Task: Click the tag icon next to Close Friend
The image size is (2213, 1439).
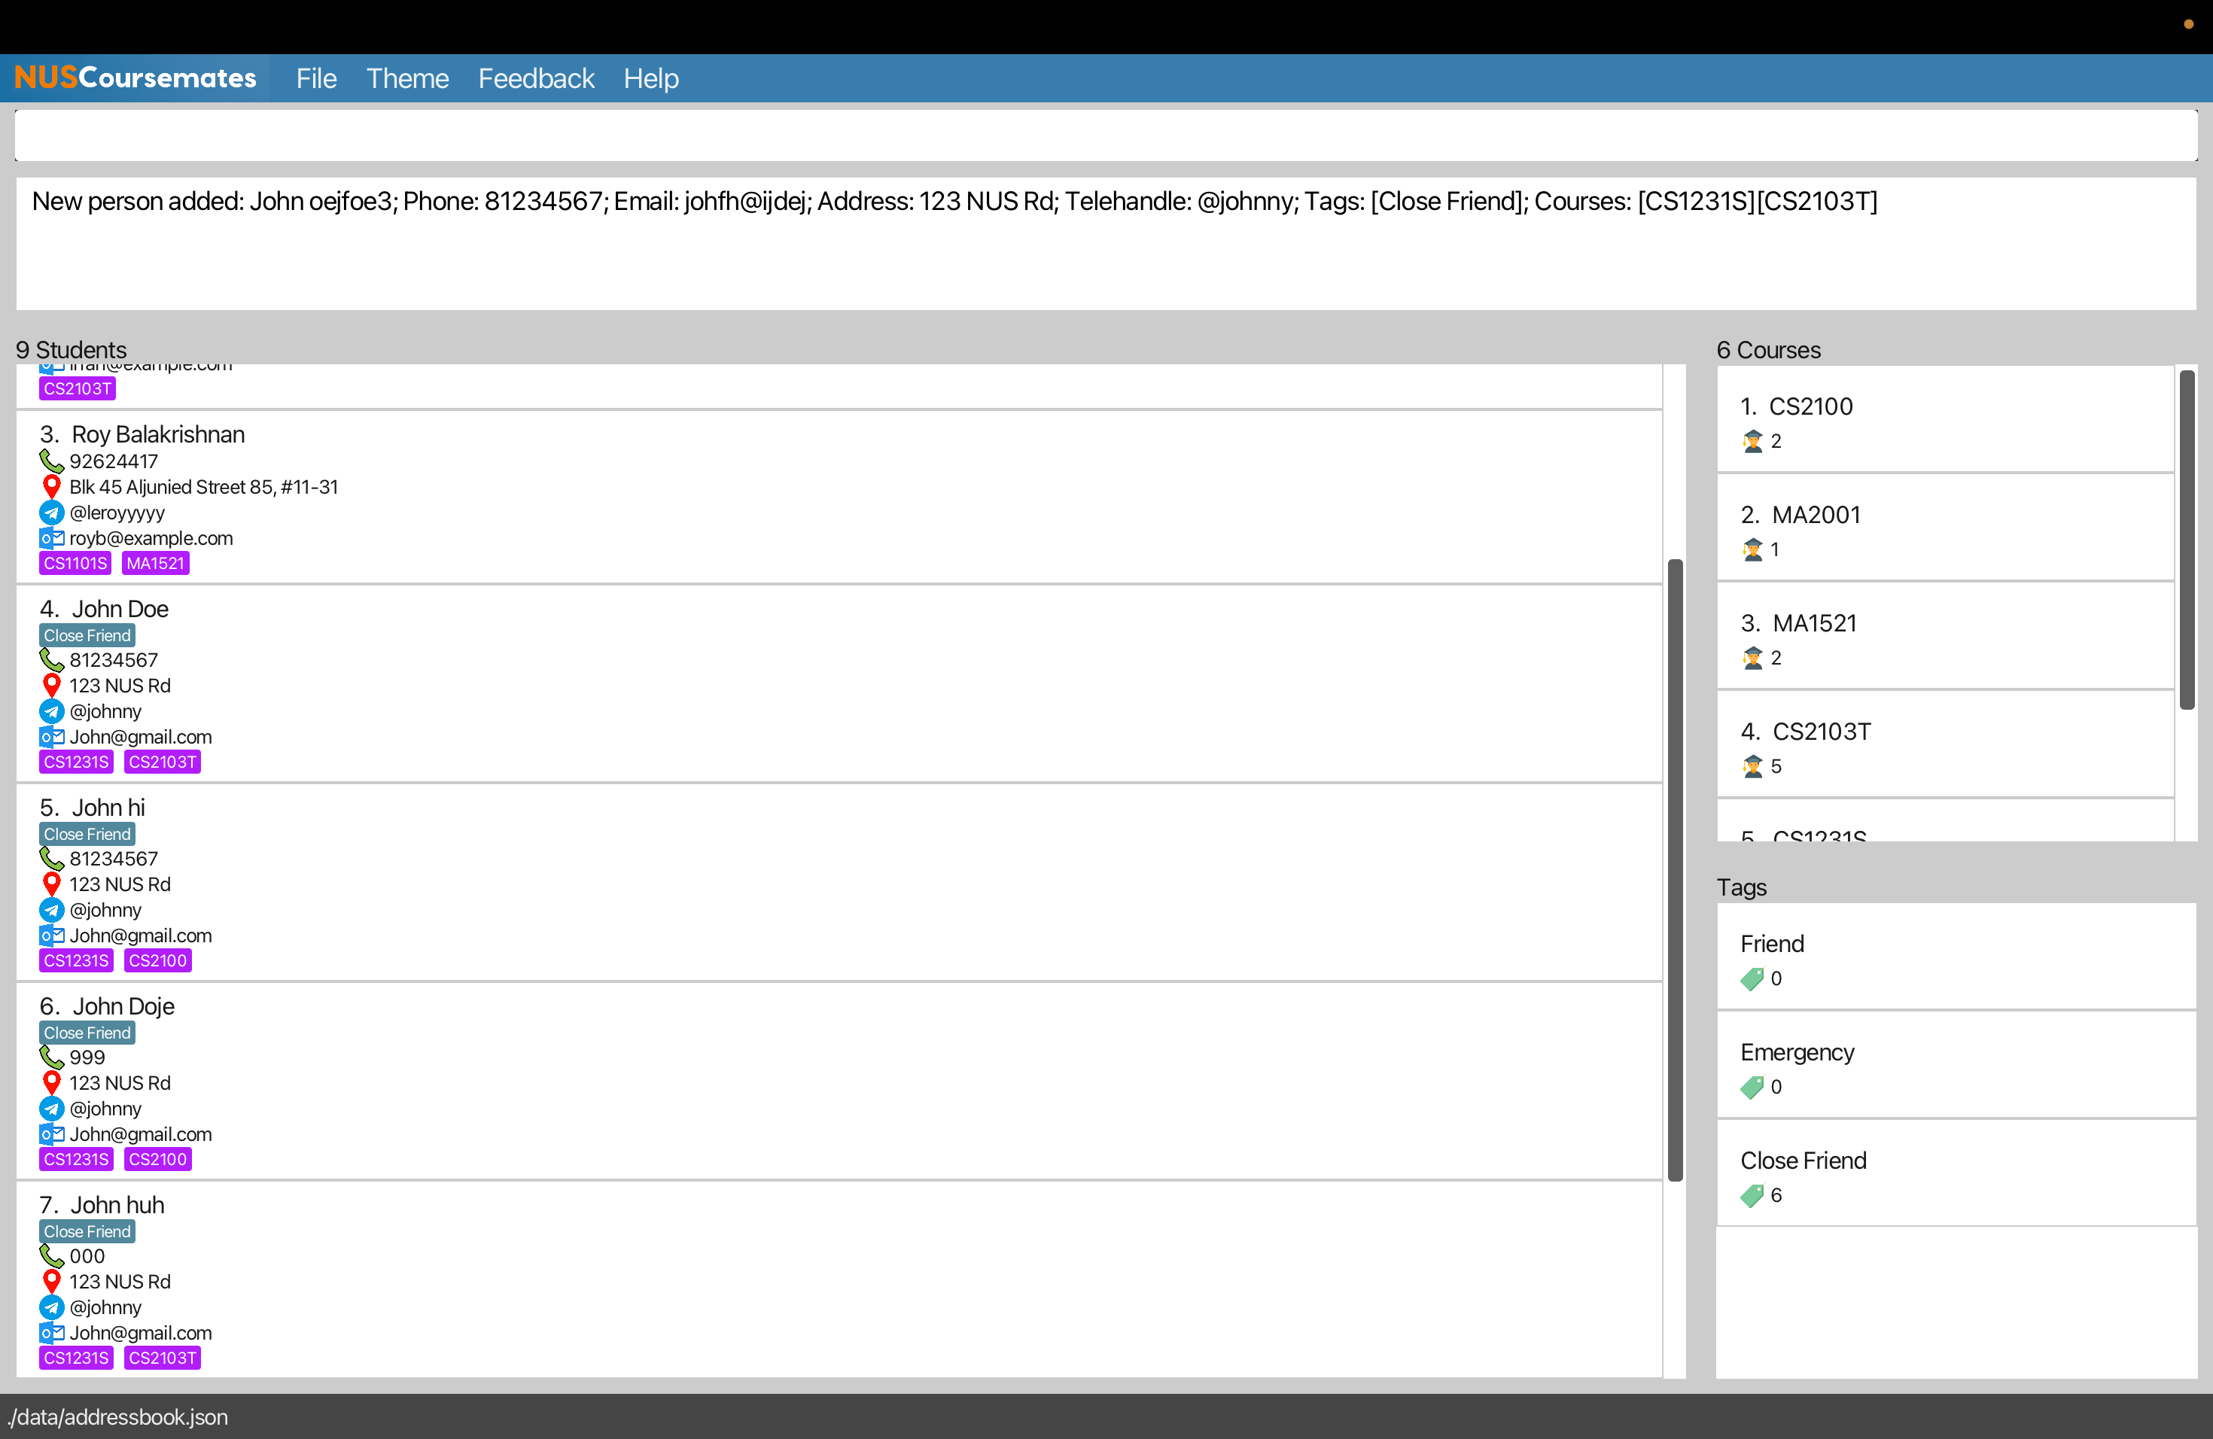Action: [1752, 1194]
